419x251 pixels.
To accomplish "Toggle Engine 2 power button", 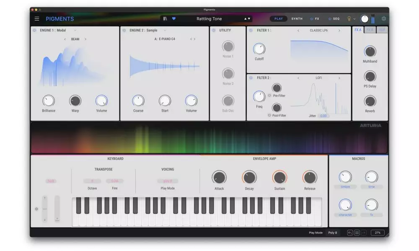I will click(x=124, y=31).
